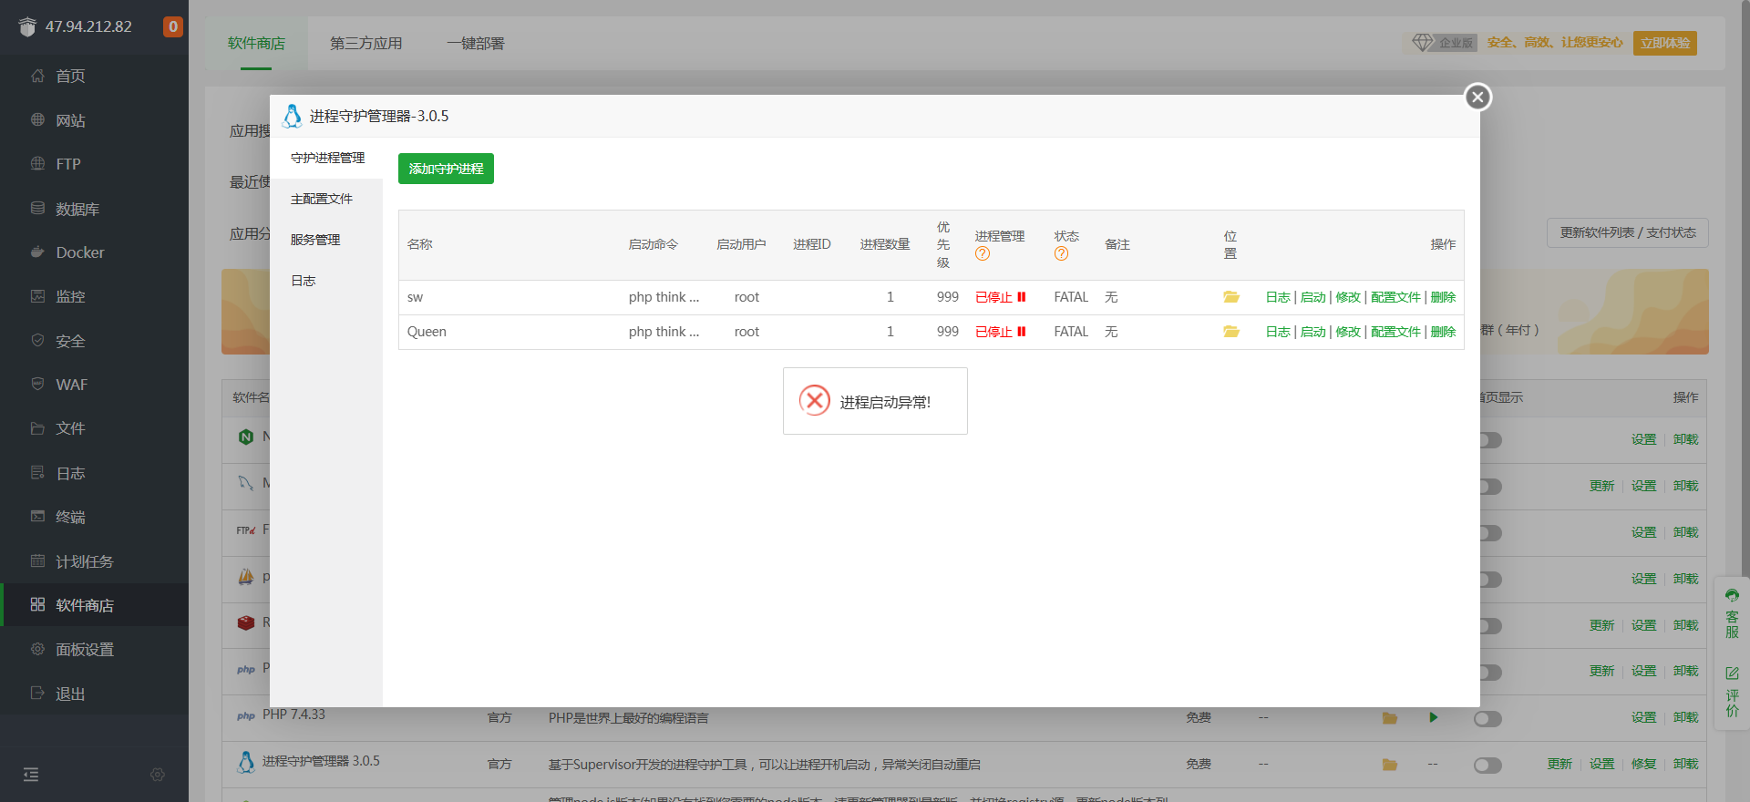The height and width of the screenshot is (802, 1750).
Task: Open the log link for Queen process
Action: [1278, 332]
